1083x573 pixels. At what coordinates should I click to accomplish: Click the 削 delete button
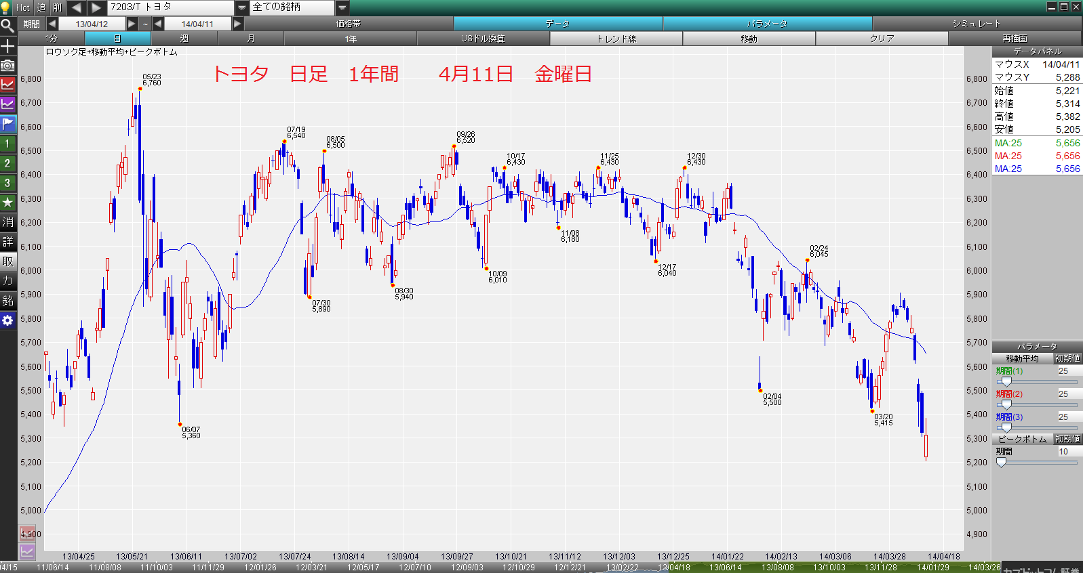tap(58, 7)
